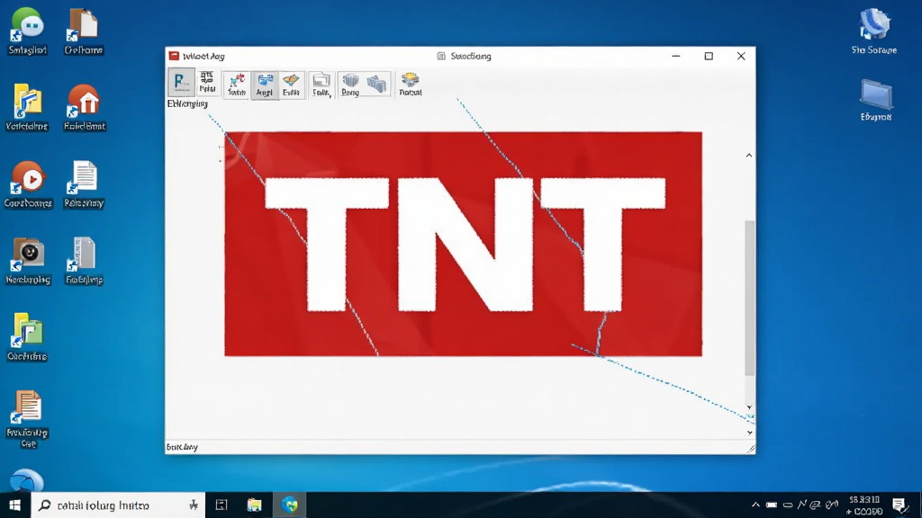This screenshot has height=518, width=922.
Task: Click the label text under the toolbar
Action: click(x=187, y=103)
